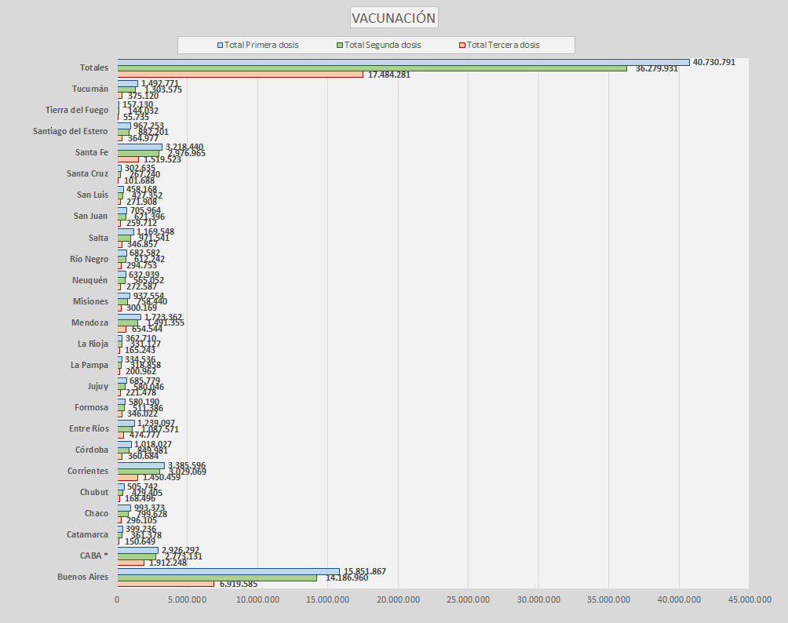Image resolution: width=788 pixels, height=623 pixels.
Task: Select the VACUNACIÓN chart title
Action: 393,17
